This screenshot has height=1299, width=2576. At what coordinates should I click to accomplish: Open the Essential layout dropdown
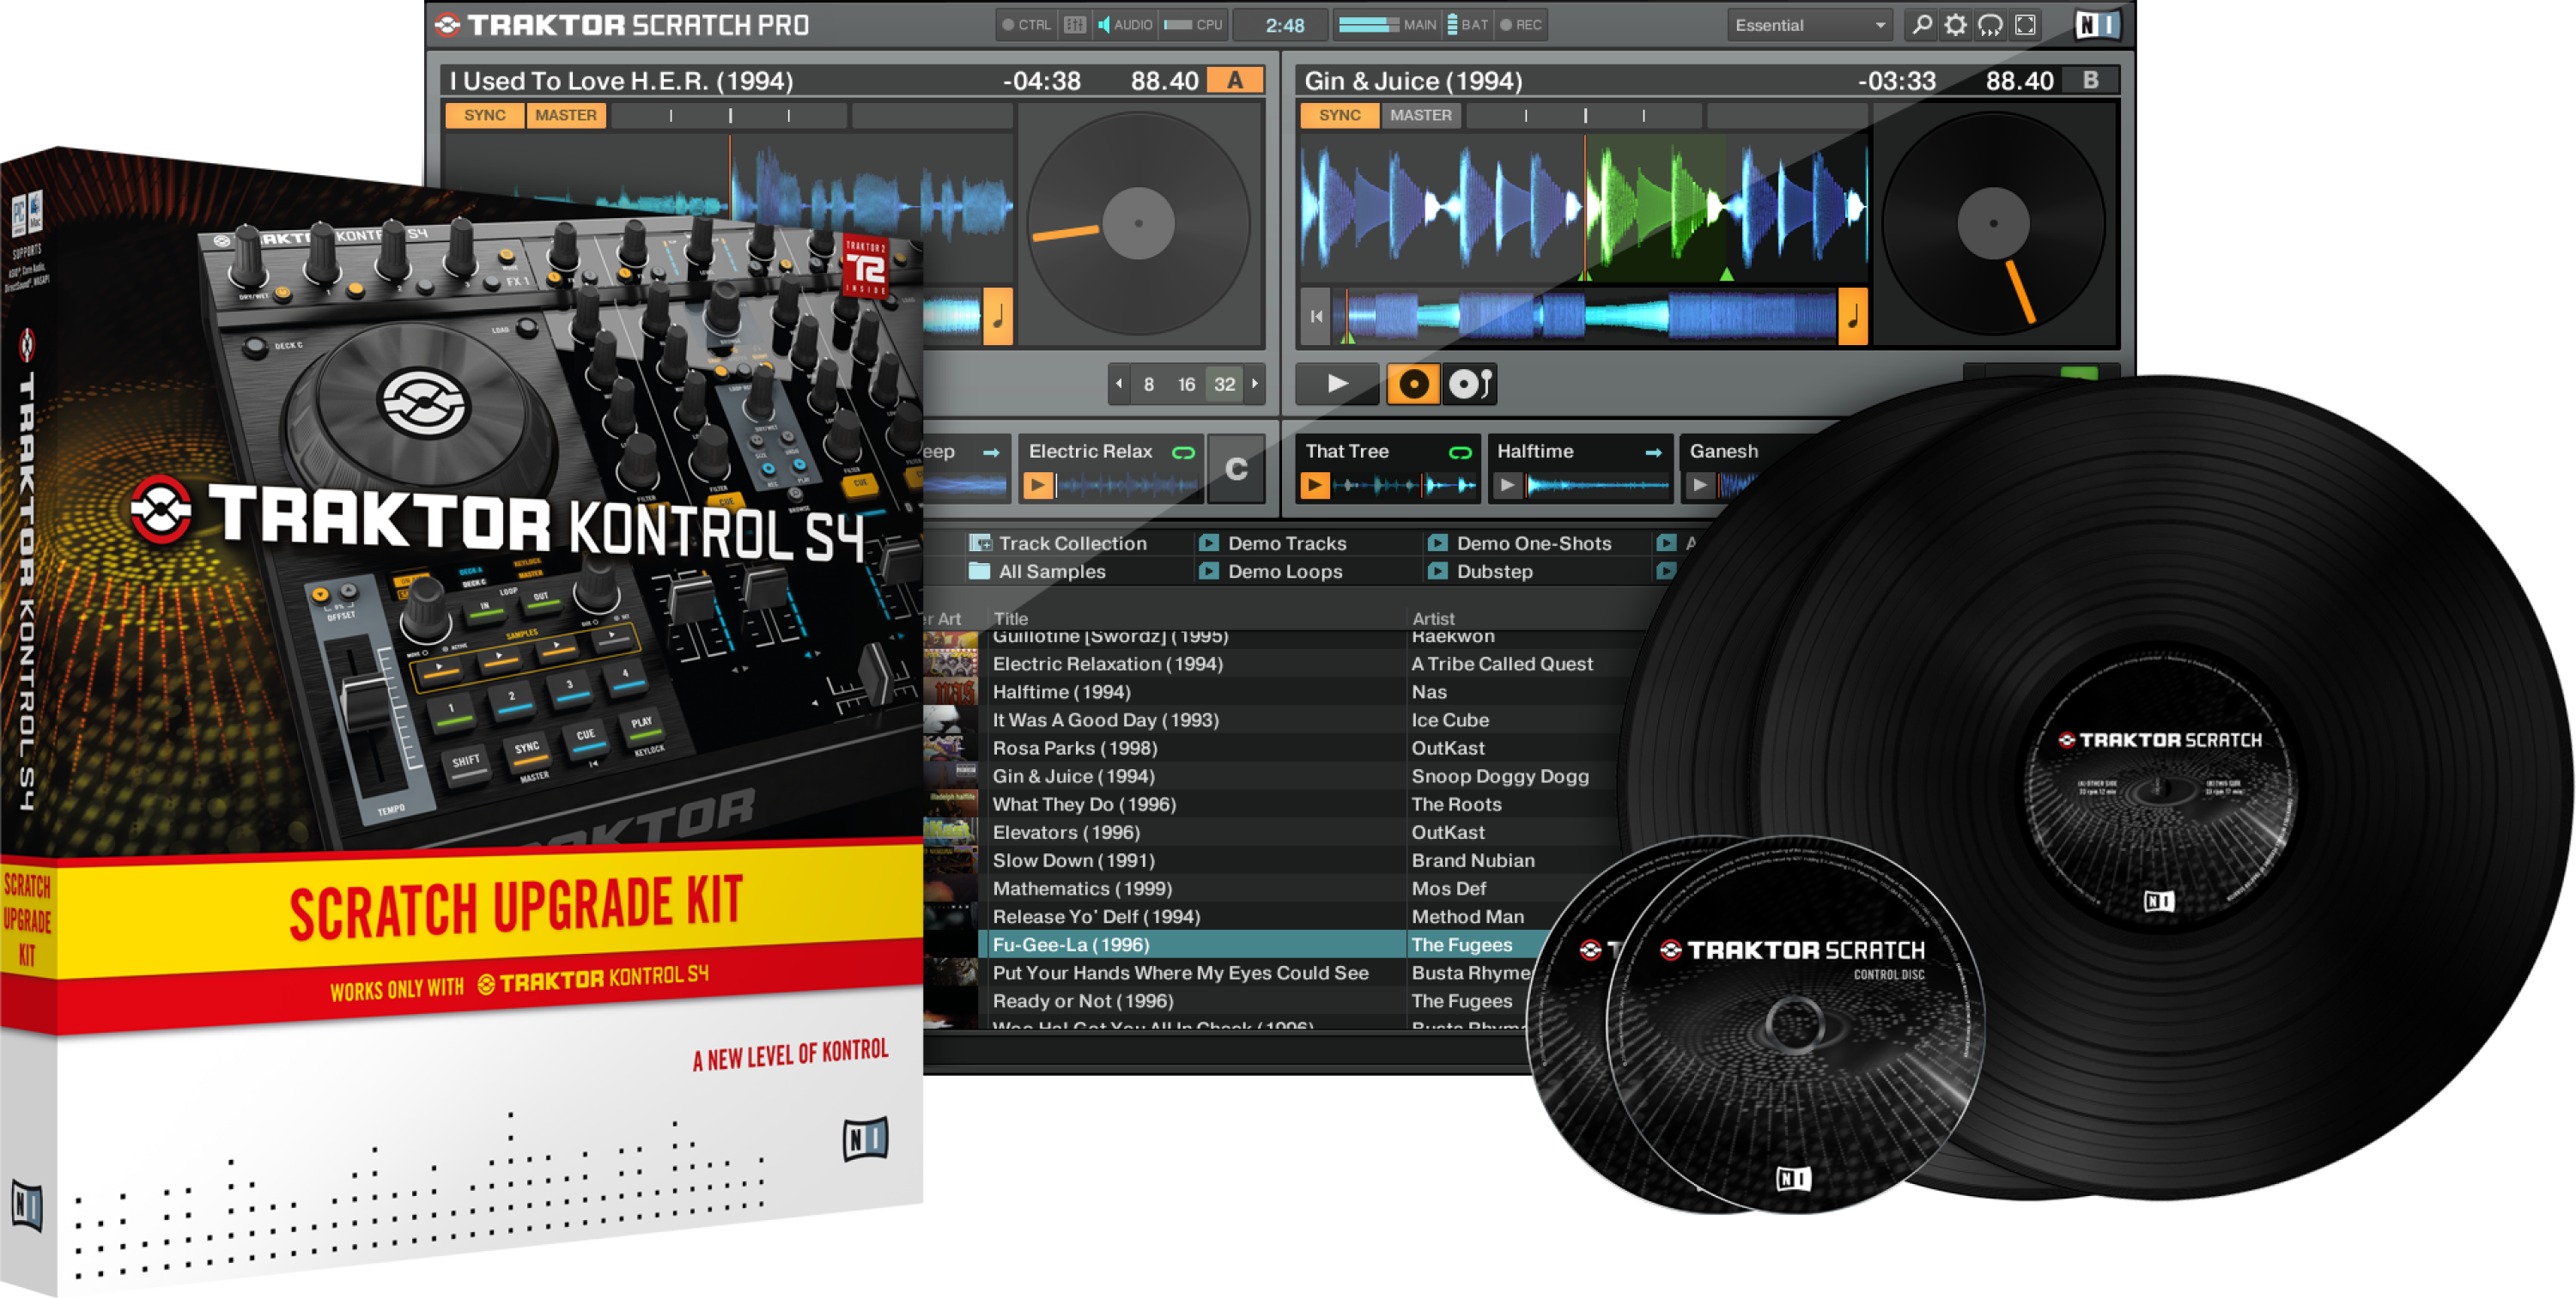coord(1810,25)
